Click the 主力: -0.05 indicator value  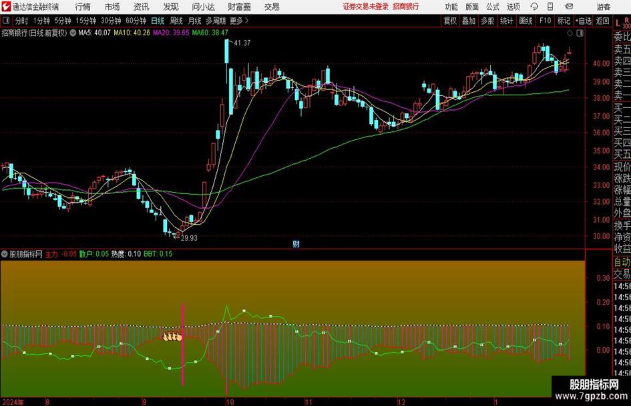(60, 253)
